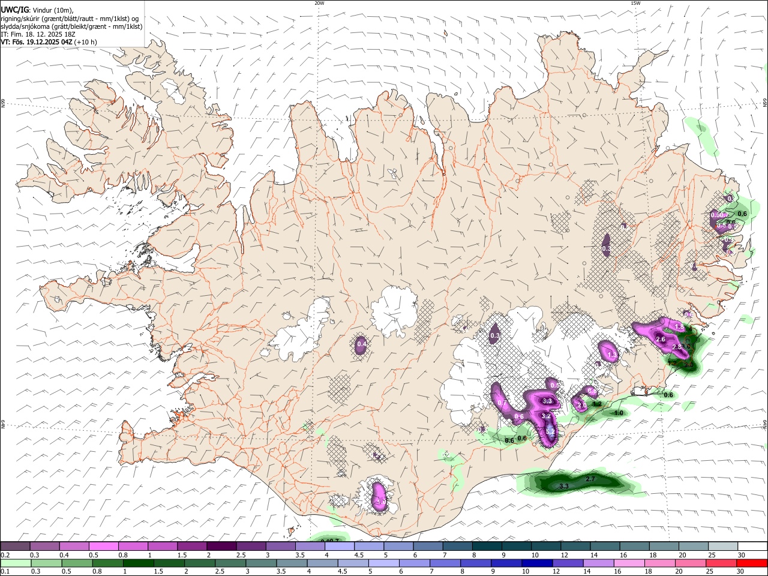Click the '0.2' label on the snow scale

5,555
